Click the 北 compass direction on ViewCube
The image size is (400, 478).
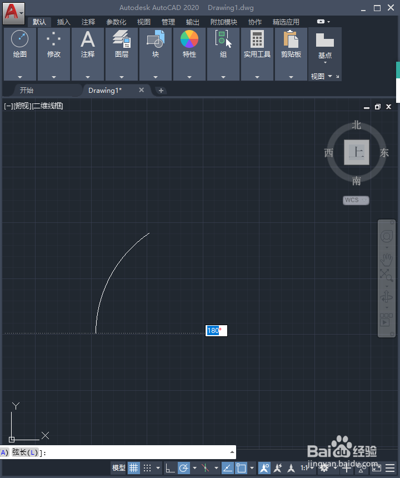tap(357, 125)
